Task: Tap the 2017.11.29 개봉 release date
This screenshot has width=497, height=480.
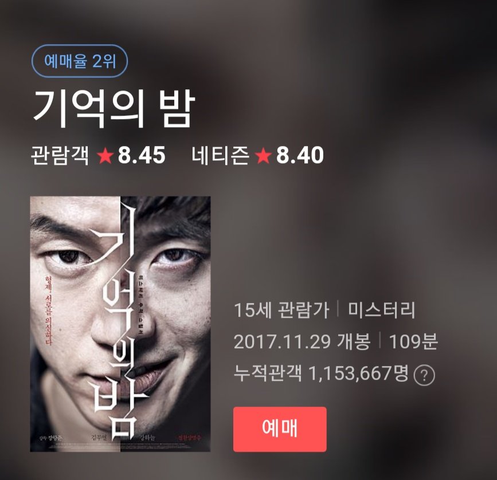Action: tap(302, 341)
